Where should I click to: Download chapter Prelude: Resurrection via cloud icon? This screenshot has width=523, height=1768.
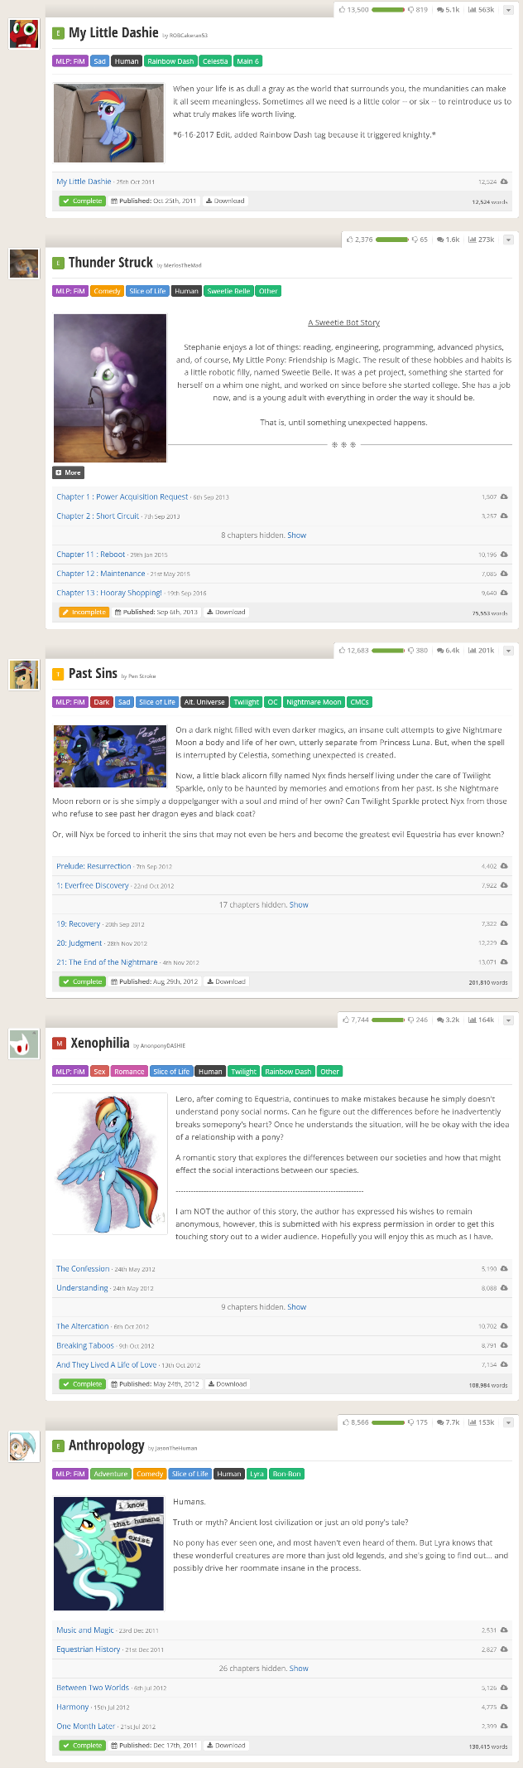[x=504, y=866]
